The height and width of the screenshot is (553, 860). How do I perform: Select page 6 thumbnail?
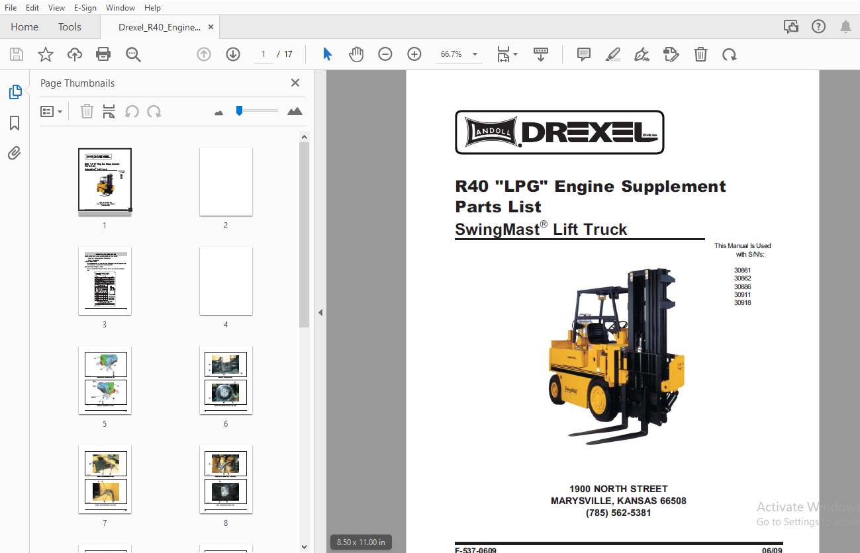pyautogui.click(x=226, y=380)
